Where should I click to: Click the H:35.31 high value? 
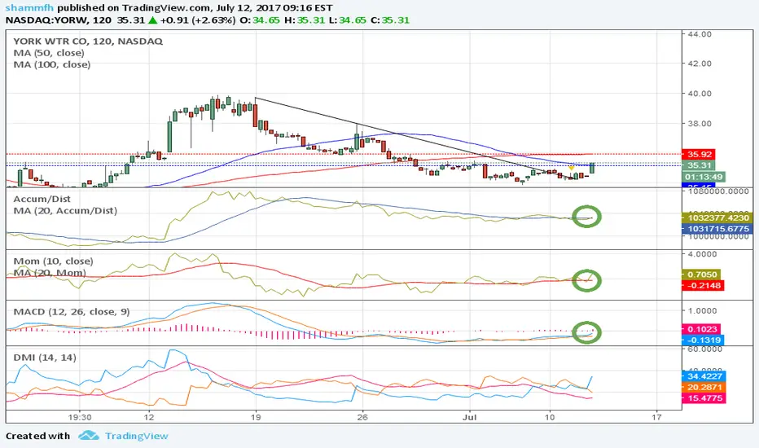(303, 20)
